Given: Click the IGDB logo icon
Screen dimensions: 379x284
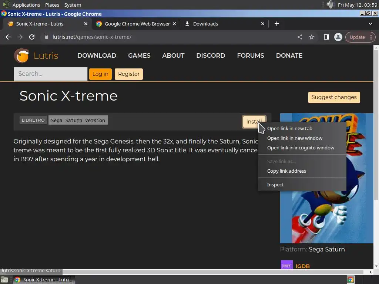Looking at the screenshot, I should (x=287, y=266).
